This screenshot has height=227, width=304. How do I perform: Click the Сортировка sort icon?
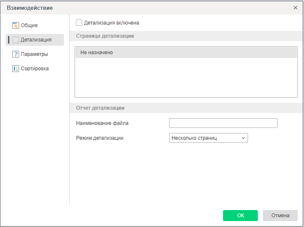click(16, 69)
